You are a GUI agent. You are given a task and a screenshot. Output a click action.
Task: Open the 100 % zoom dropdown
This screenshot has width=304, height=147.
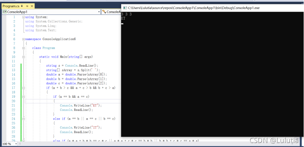pos(16,144)
